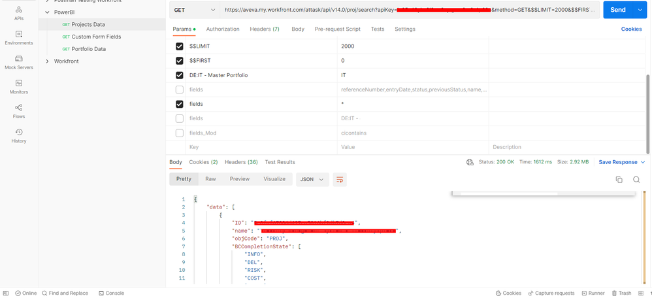Screen dimensions: 652x298
Task: Open the Flows sidebar icon
Action: click(x=19, y=110)
